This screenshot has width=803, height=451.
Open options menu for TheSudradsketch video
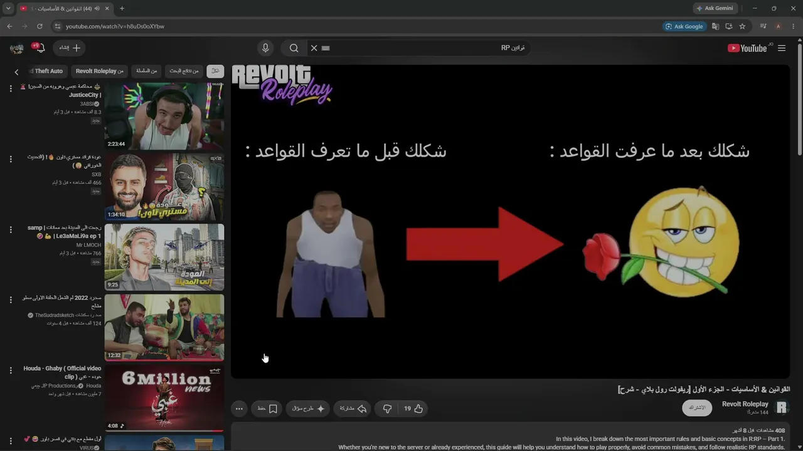point(11,300)
